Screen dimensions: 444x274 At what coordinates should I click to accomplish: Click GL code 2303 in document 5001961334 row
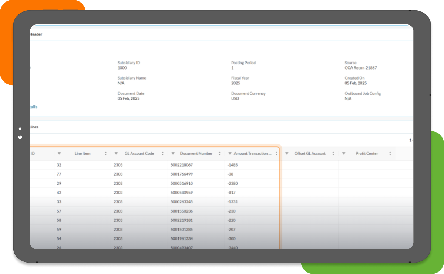(x=118, y=239)
